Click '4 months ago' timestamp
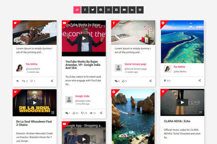 83,104
